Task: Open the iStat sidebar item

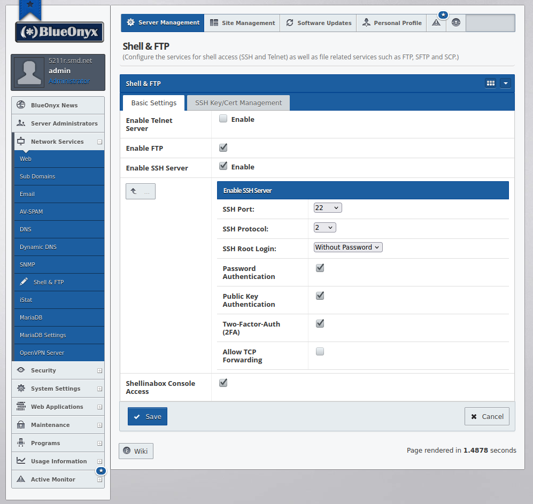Action: (59, 300)
